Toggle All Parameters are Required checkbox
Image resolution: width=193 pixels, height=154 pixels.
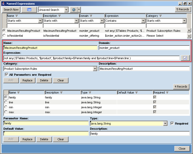click(x=6, y=75)
